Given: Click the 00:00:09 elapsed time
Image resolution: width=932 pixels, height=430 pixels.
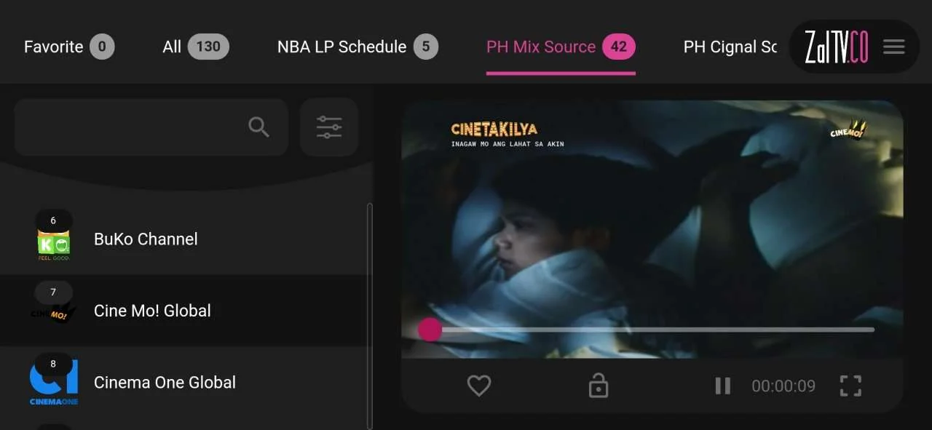Looking at the screenshot, I should click(x=783, y=386).
